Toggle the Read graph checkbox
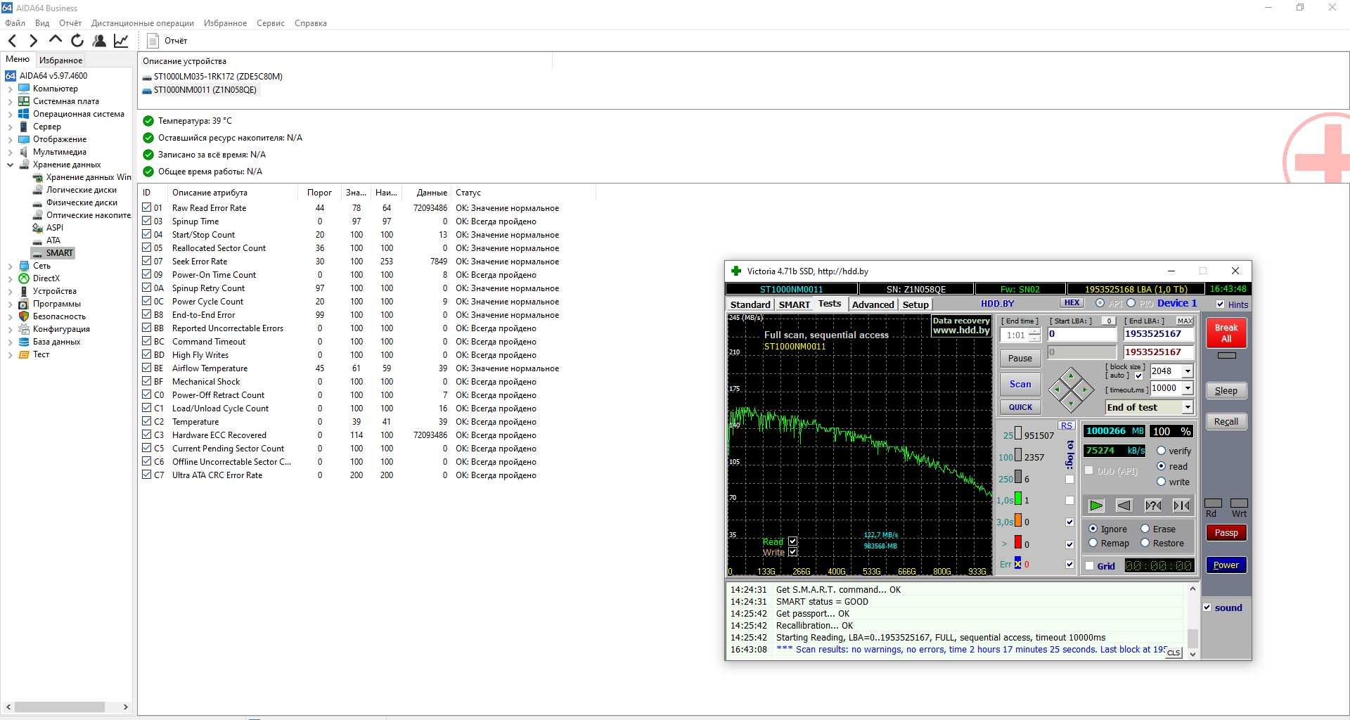1350x720 pixels. [792, 541]
